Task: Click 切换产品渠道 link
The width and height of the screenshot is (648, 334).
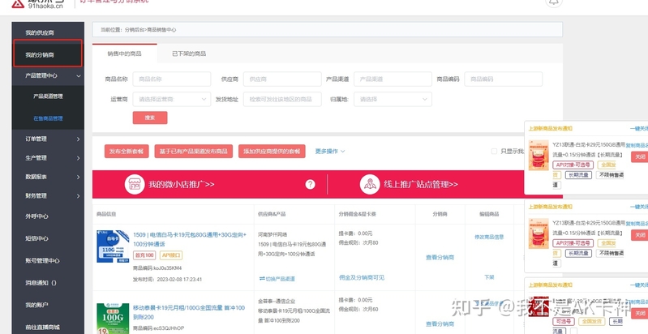Action: (280, 279)
